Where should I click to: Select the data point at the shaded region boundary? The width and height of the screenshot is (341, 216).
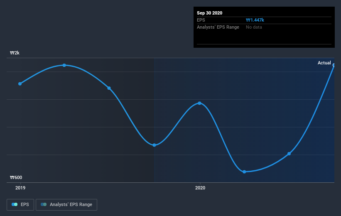[x=154, y=145]
